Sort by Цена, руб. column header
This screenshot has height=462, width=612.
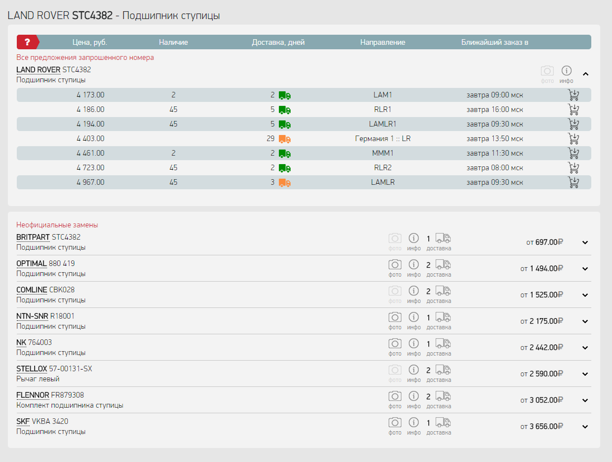coord(90,43)
